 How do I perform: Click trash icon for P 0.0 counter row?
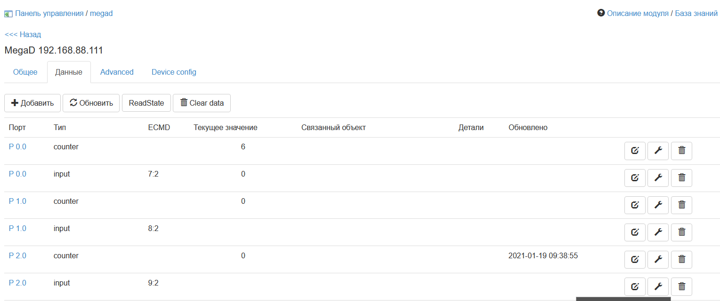681,151
